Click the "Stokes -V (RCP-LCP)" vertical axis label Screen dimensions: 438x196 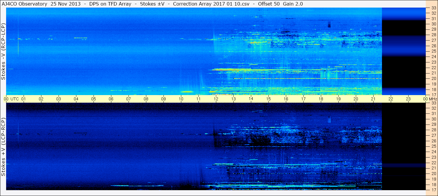pyautogui.click(x=3, y=52)
